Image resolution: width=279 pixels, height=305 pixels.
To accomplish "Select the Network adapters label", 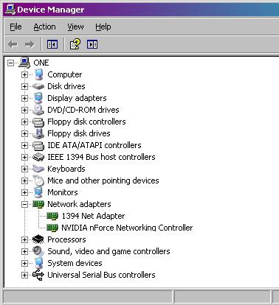I will 79,204.
